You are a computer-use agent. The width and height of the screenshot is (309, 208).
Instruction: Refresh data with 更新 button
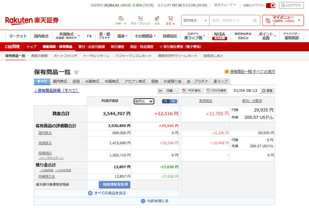tap(267, 91)
